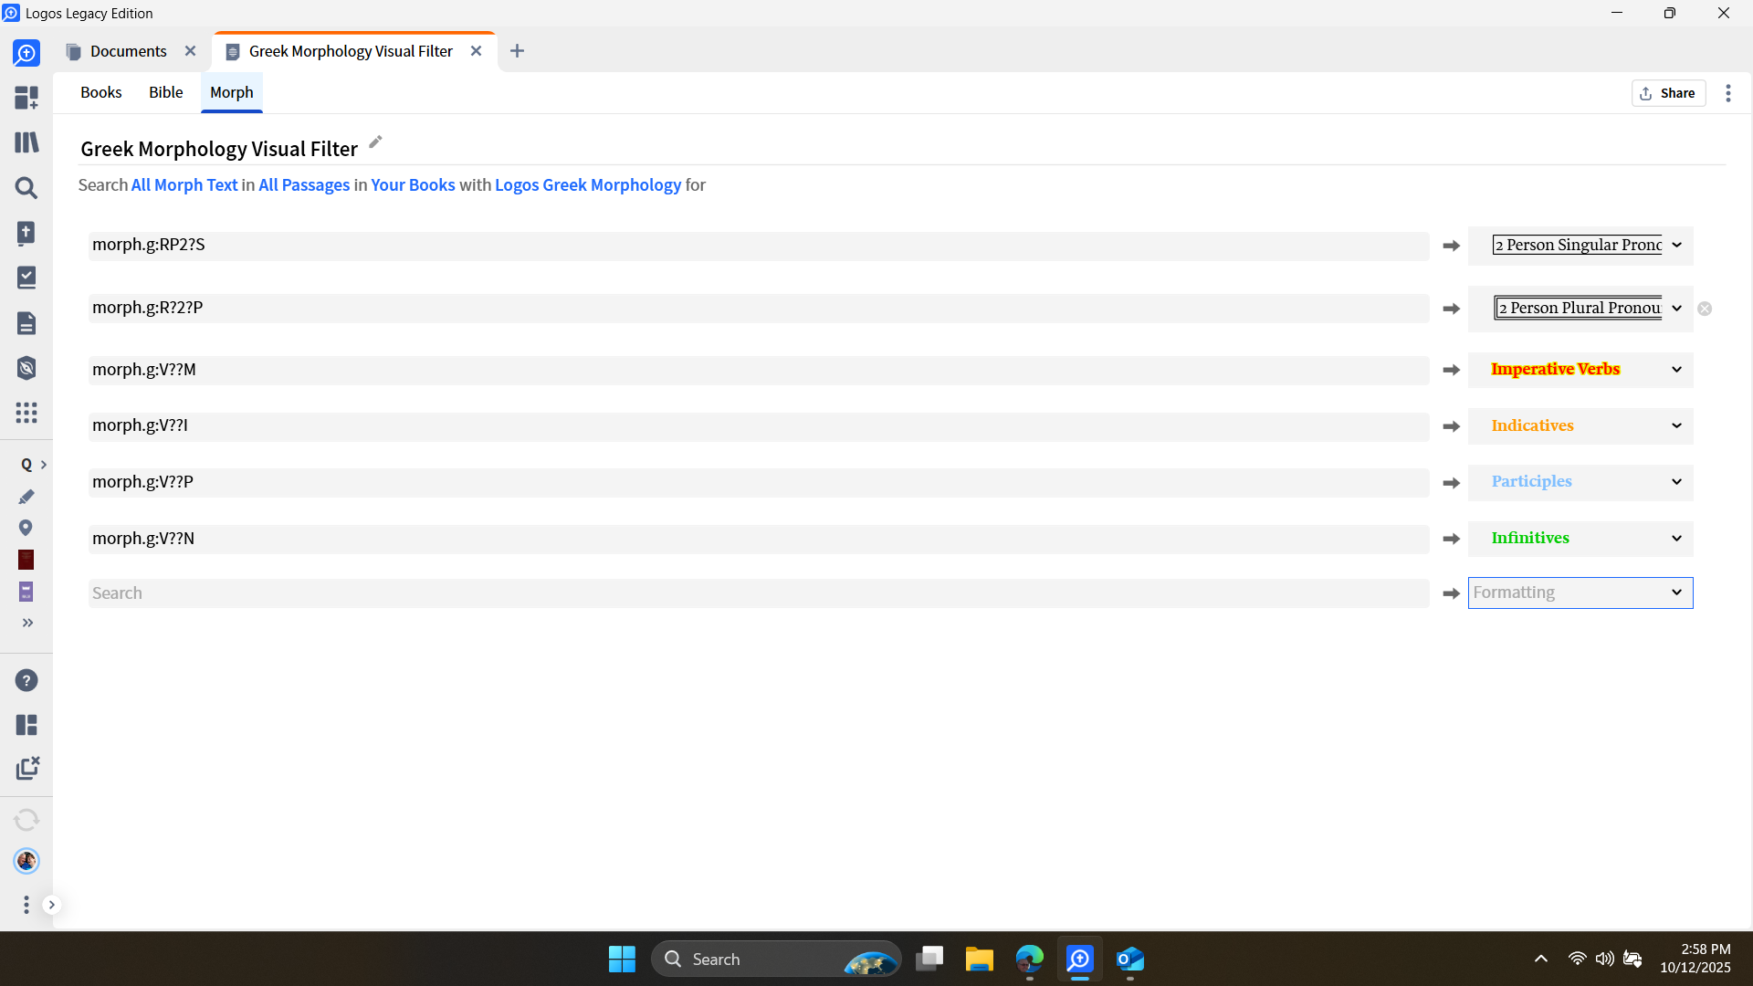The image size is (1753, 986).
Task: Open Outlook from the taskbar
Action: tap(1130, 960)
